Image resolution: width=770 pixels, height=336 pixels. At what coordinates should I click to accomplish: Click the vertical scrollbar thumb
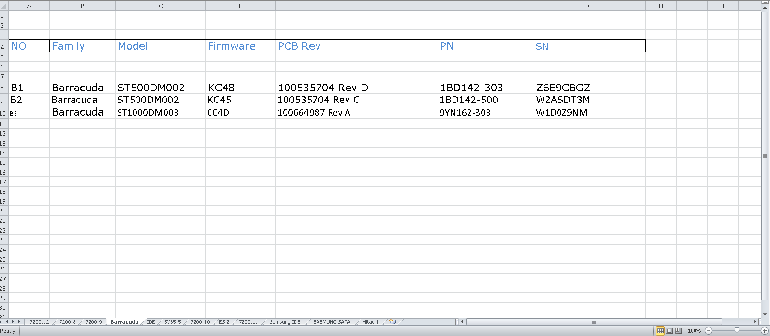[765, 156]
